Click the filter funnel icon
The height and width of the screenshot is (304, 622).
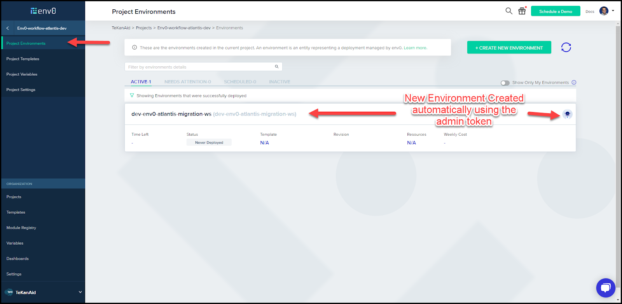[x=132, y=95]
